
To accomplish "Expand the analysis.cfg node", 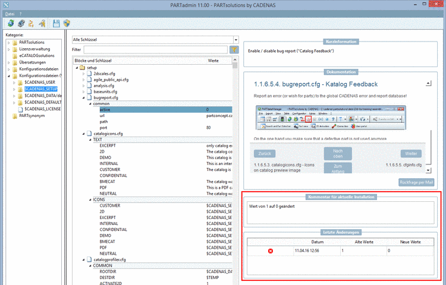I will click(x=84, y=85).
